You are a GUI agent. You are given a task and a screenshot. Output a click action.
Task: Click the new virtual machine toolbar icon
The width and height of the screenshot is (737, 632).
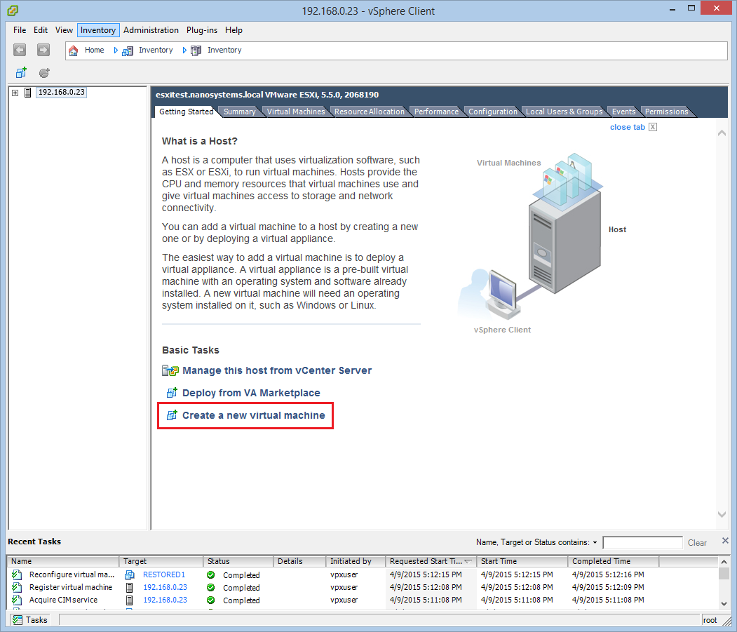pos(21,72)
